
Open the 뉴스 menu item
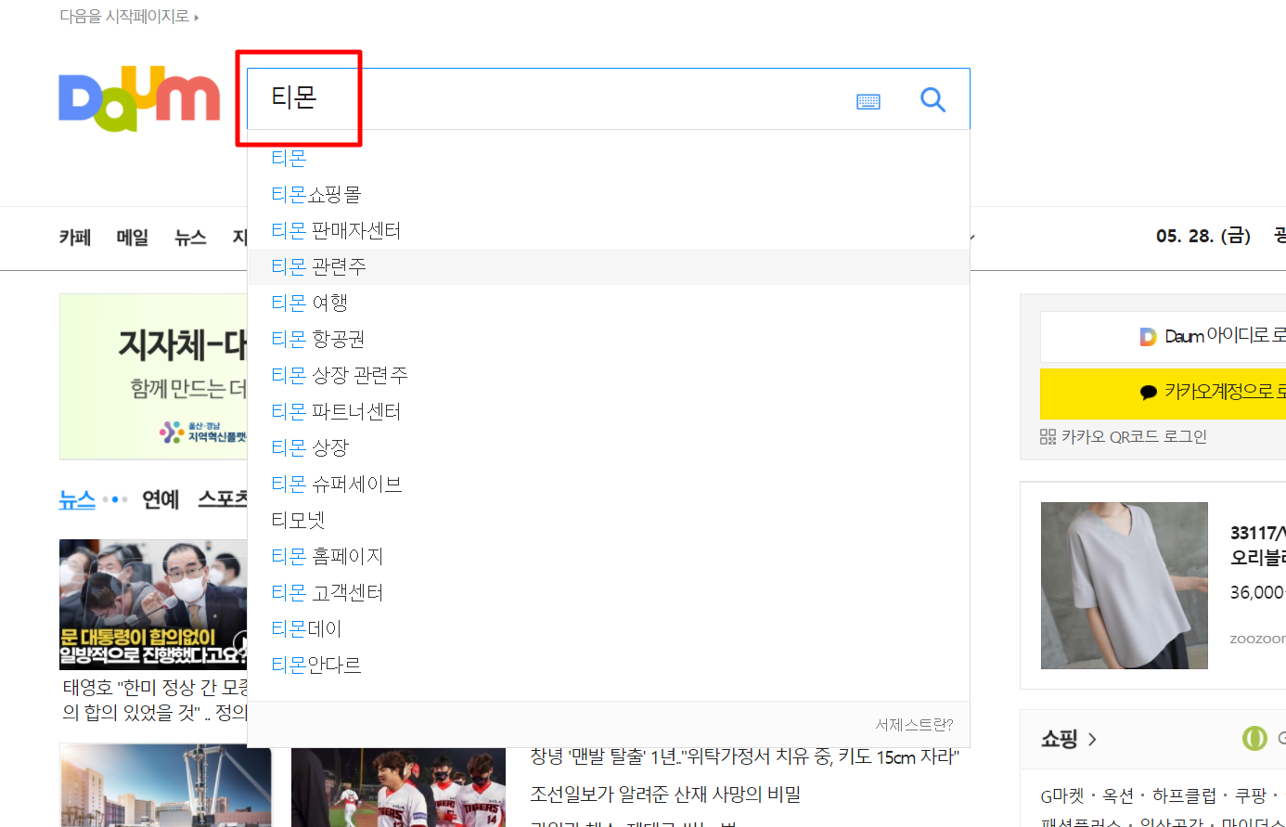[190, 238]
